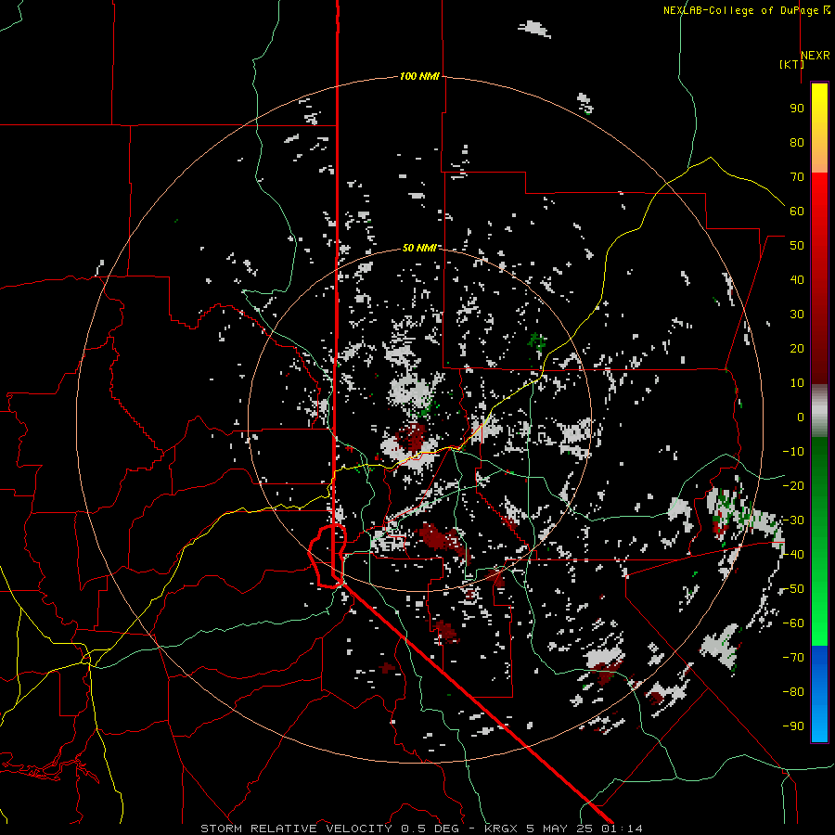Click the legend value 0

801,417
